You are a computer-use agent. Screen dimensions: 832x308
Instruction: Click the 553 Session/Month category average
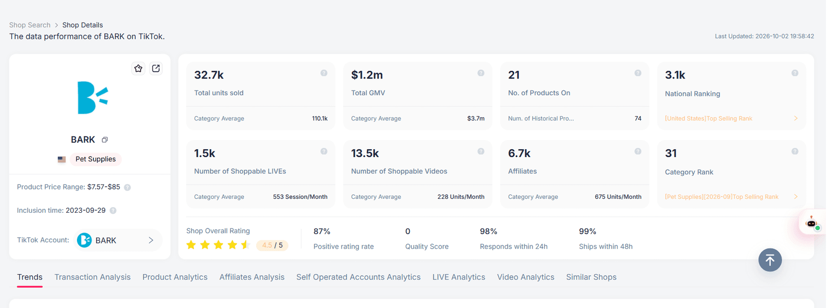(300, 197)
